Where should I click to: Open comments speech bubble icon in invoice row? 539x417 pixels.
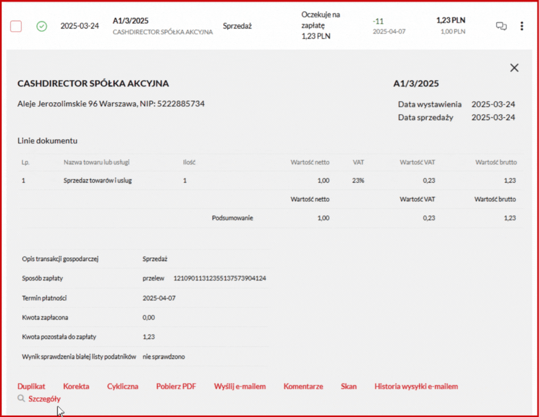click(501, 26)
